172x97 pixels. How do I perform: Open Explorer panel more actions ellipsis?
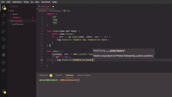pyautogui.click(x=33, y=6)
